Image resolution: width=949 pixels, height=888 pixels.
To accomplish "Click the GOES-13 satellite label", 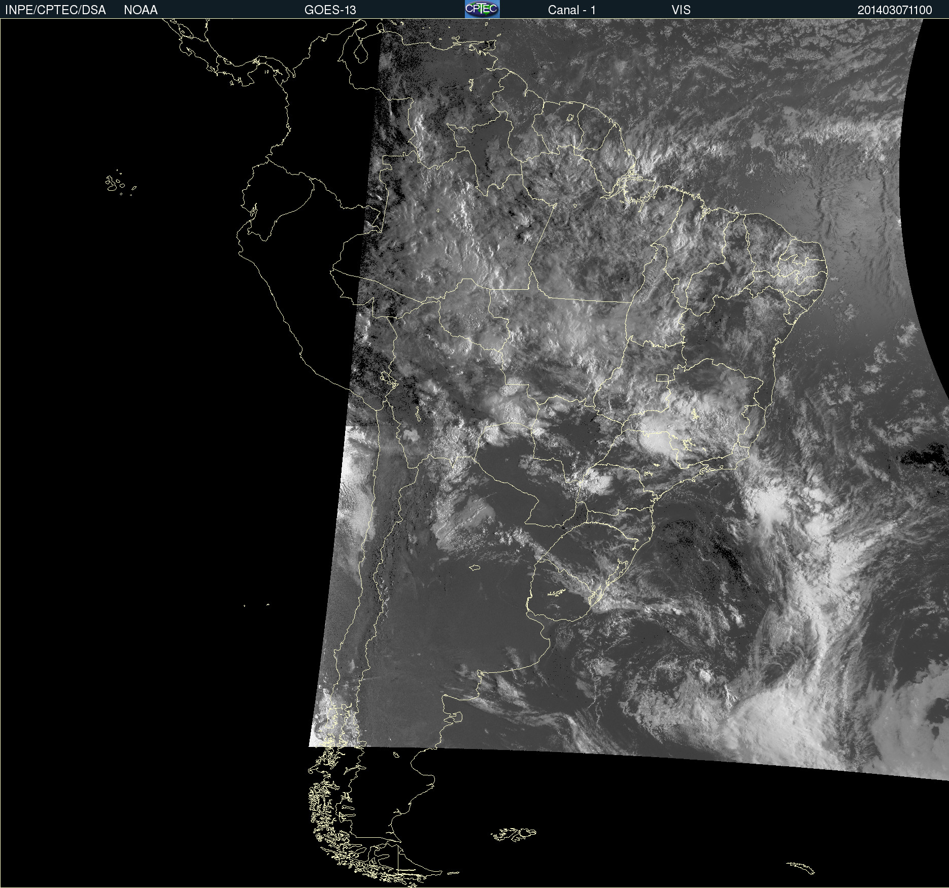I will tap(330, 10).
